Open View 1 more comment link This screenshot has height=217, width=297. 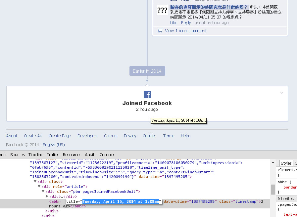(x=186, y=31)
